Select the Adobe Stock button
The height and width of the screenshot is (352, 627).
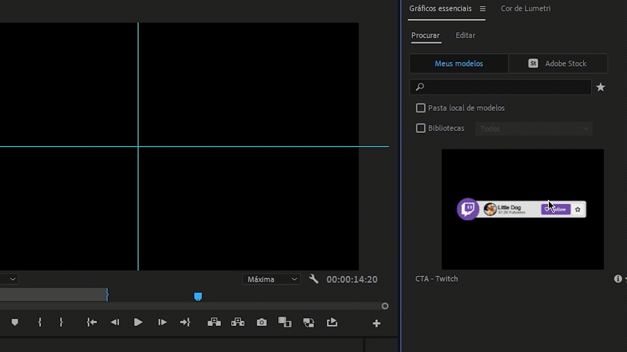(558, 64)
